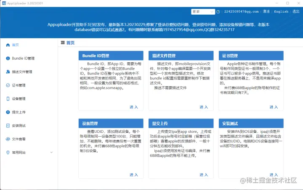Click the 设备管理 card header
303x190 pixels.
coord(111,124)
